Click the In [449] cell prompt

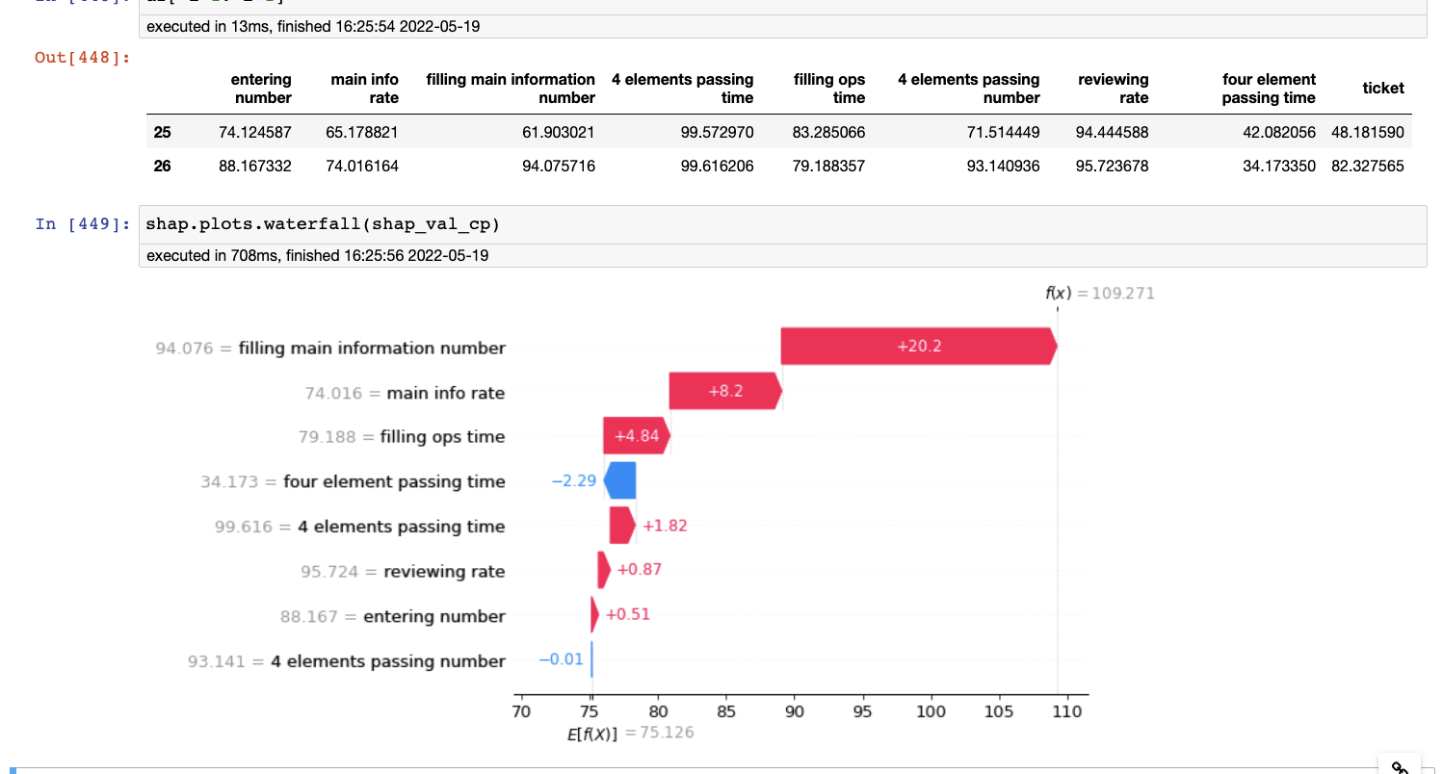(83, 224)
